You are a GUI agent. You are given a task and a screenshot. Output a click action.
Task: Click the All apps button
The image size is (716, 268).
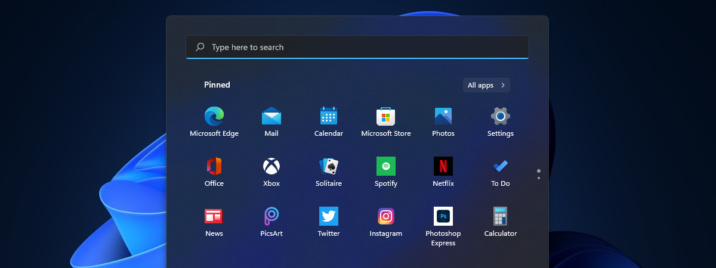[x=486, y=85]
